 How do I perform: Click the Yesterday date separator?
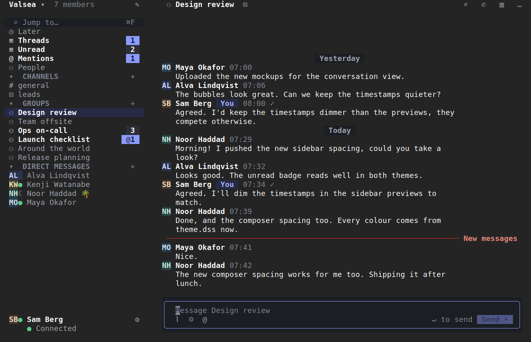click(340, 59)
